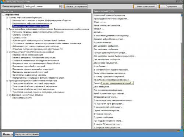The image size is (184, 137).
Task: Select task 'Коды бывают...'
Action: point(101,66)
